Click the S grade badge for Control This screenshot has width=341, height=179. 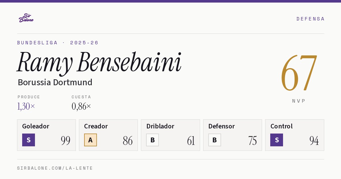[276, 140]
